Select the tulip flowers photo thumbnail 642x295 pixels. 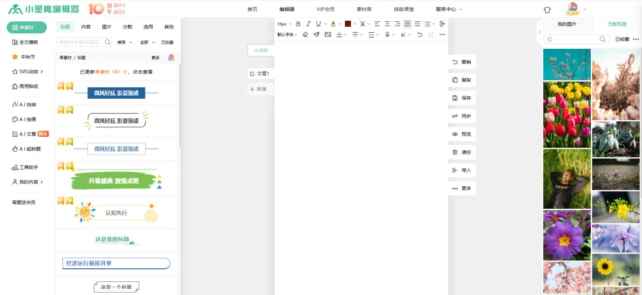tap(567, 115)
